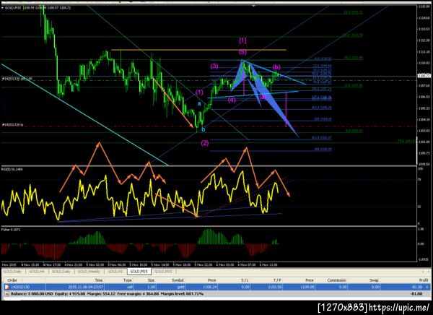Select the T/P value 1103.50 cell
This screenshot has height=315, width=433.
274,287
